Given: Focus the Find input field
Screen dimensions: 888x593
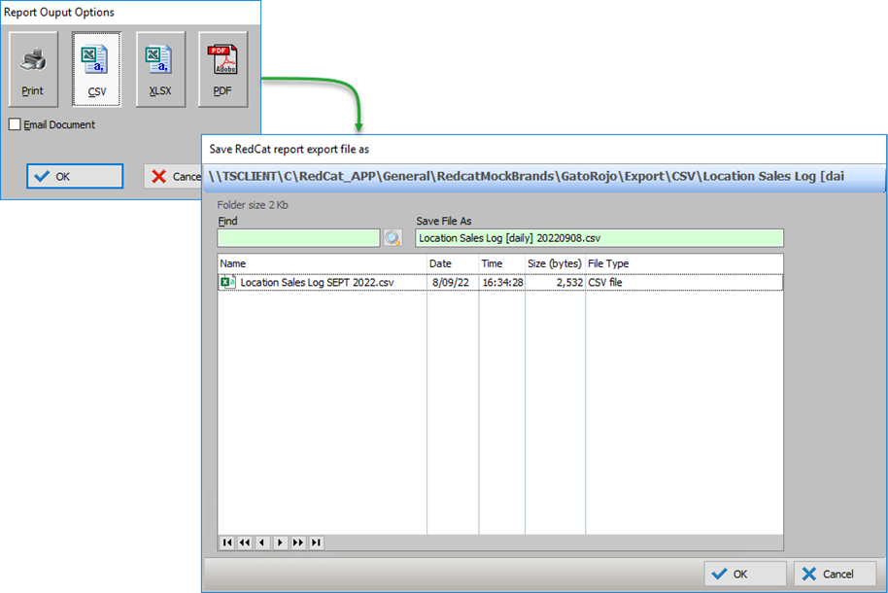Looking at the screenshot, I should pyautogui.click(x=298, y=238).
